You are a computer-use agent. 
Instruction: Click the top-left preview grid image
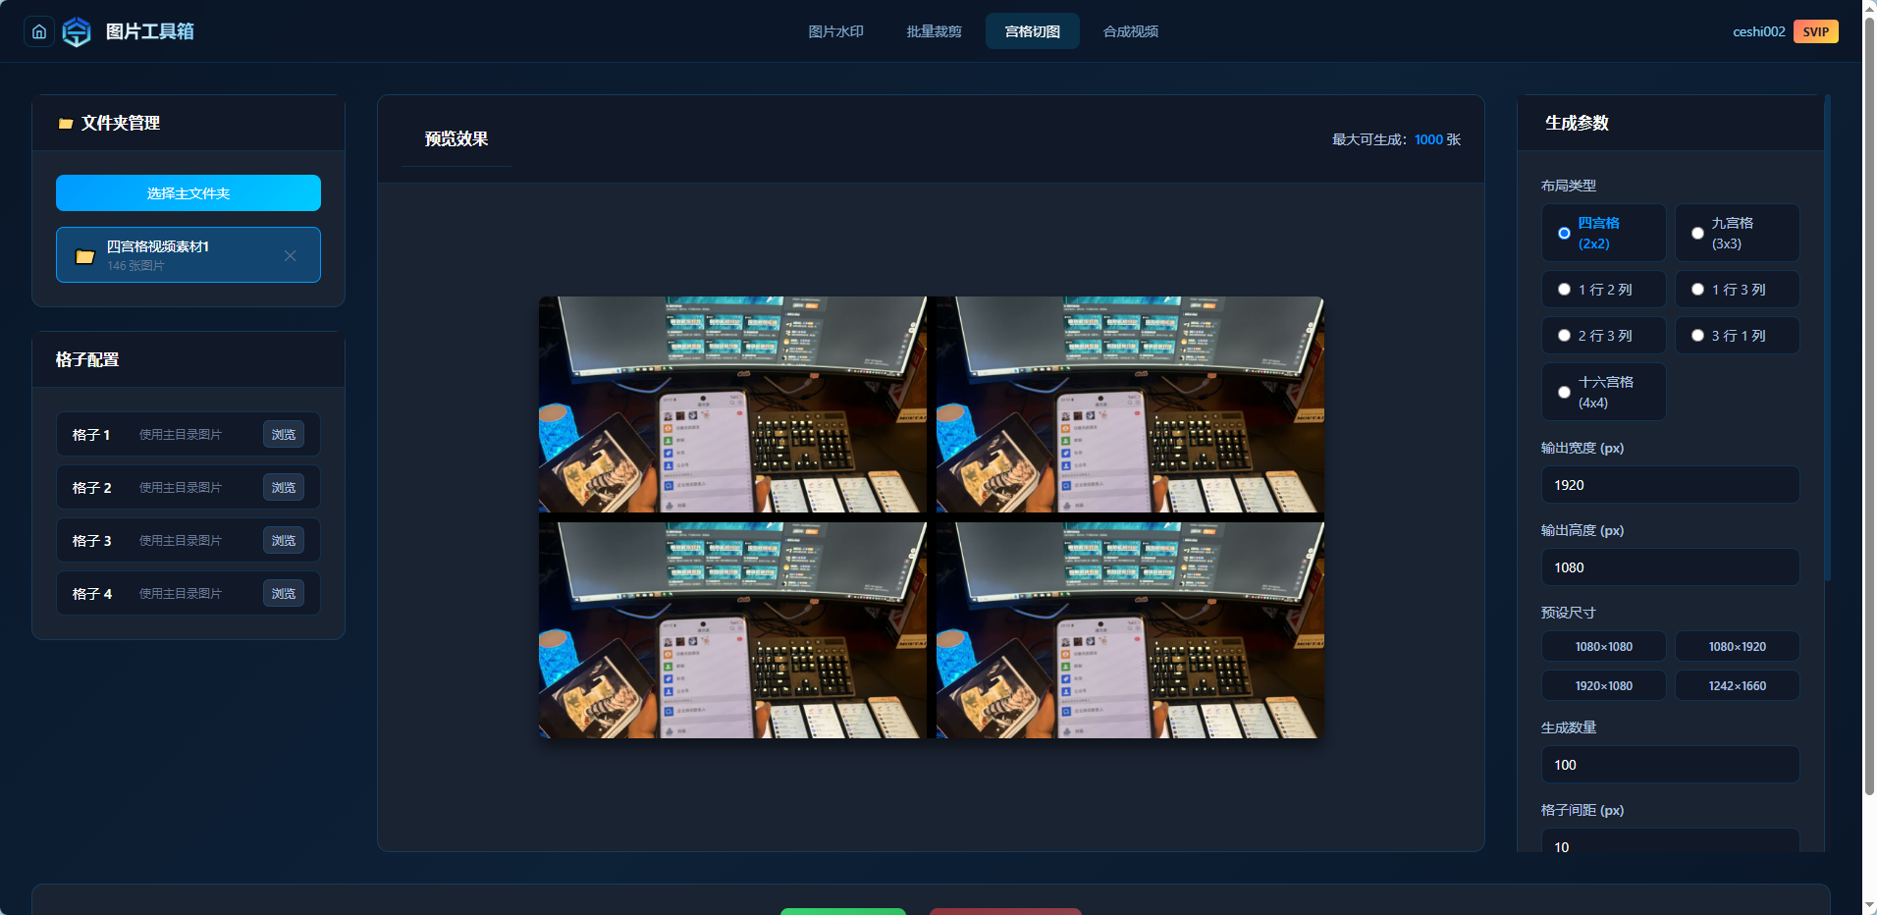click(732, 404)
